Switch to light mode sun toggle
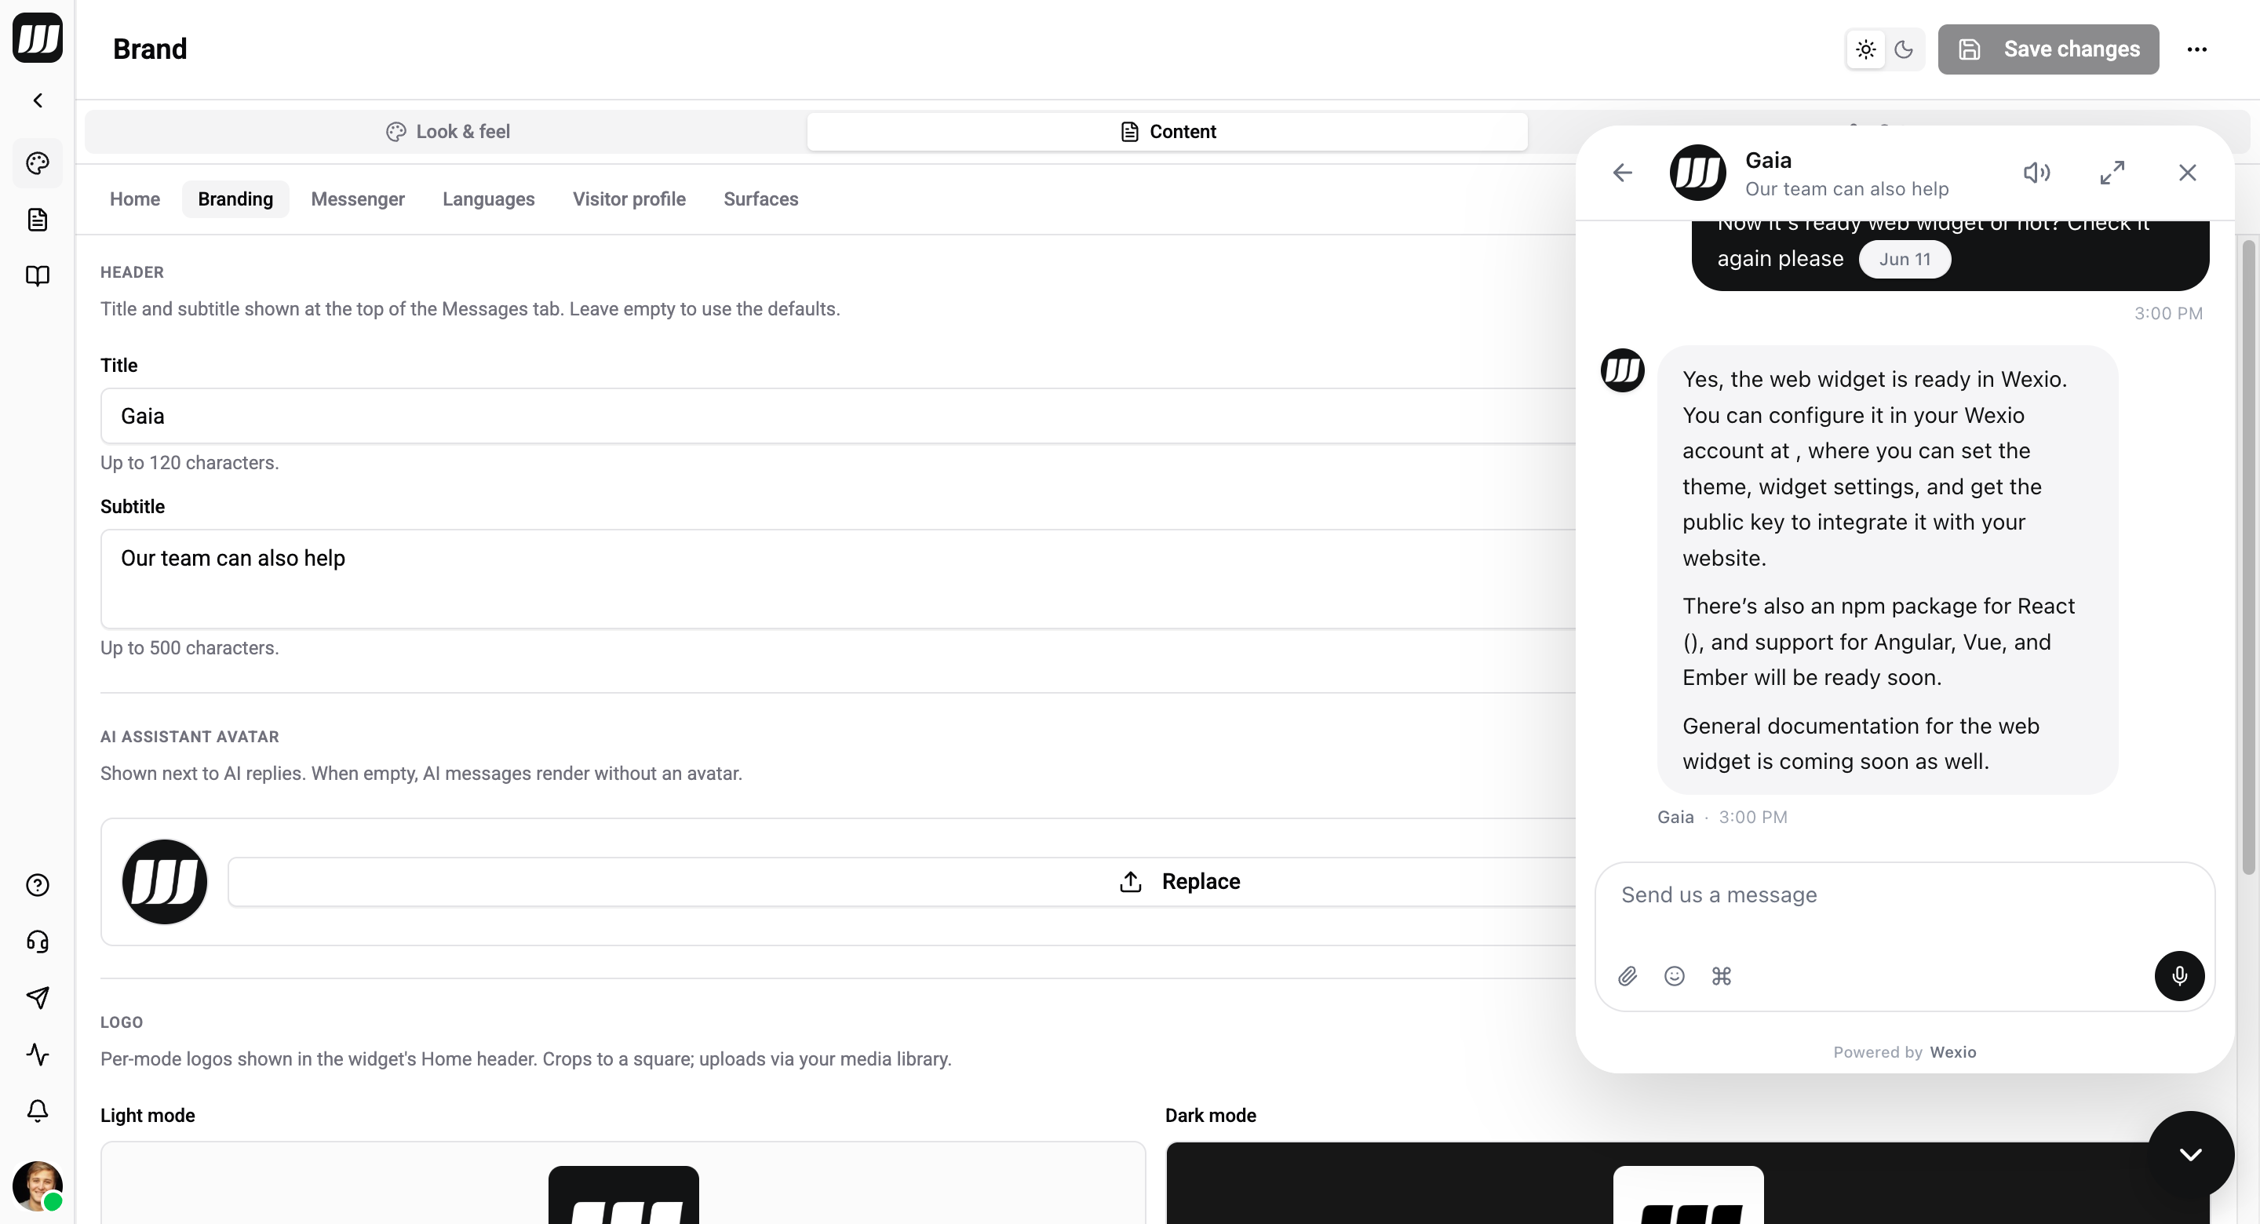2260x1224 pixels. coord(1866,49)
